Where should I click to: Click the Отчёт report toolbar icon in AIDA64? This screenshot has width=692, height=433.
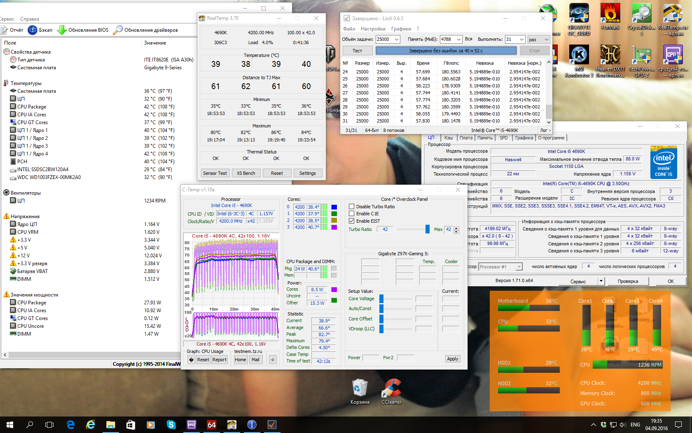pos(4,30)
